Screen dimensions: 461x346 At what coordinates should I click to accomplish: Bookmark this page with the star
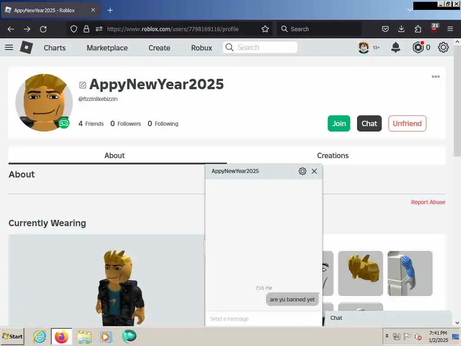click(265, 29)
